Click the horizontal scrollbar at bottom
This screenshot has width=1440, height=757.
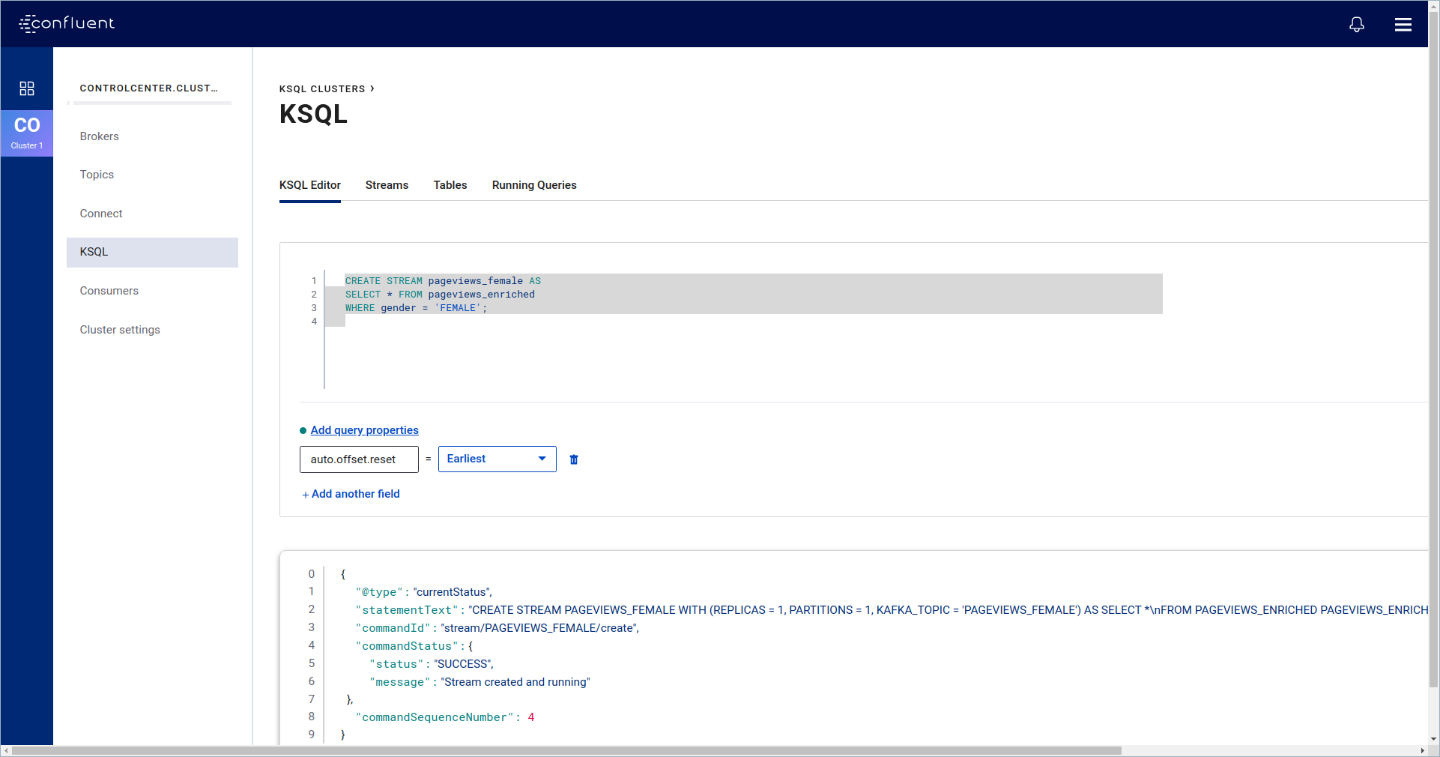pos(566,750)
